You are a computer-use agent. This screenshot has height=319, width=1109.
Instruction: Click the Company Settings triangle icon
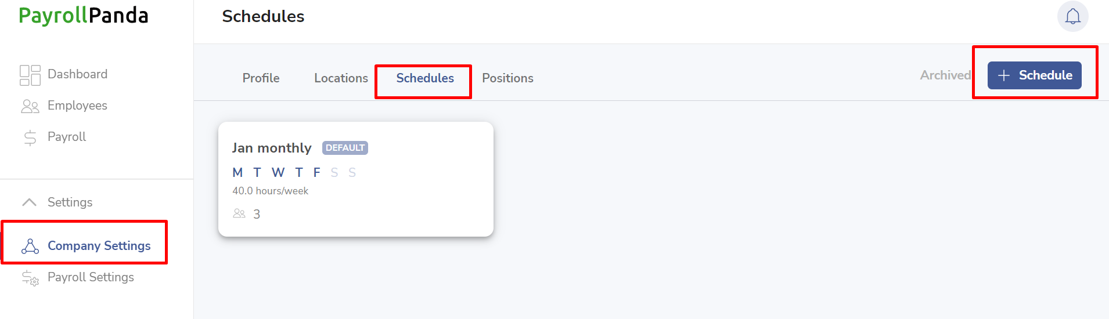[x=30, y=246]
